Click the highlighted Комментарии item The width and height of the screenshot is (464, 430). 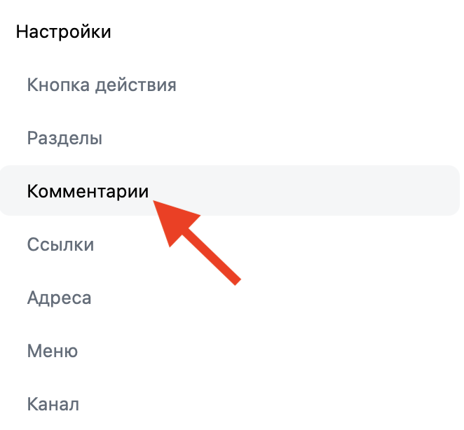[88, 191]
